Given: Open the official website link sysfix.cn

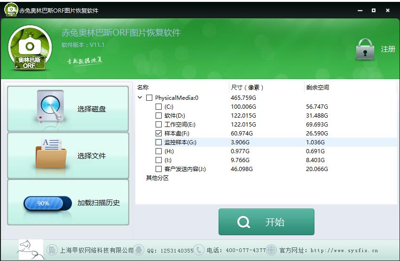Looking at the screenshot, I should pos(344,250).
